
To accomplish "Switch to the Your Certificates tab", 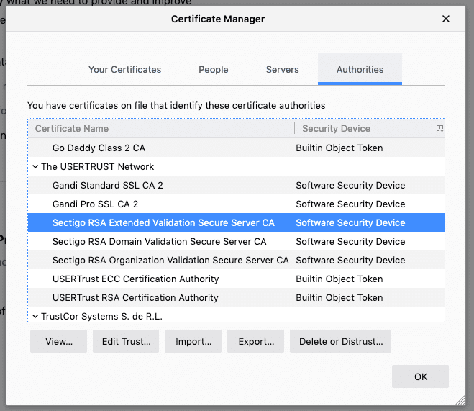I will pyautogui.click(x=124, y=70).
